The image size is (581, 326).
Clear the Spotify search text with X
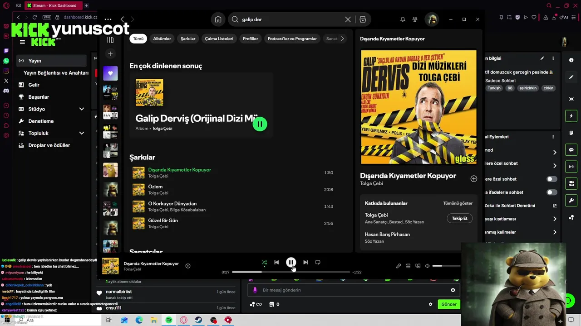[348, 19]
